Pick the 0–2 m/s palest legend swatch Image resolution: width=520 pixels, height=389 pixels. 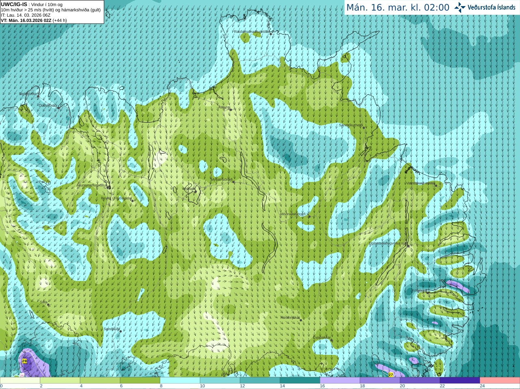[20, 380]
